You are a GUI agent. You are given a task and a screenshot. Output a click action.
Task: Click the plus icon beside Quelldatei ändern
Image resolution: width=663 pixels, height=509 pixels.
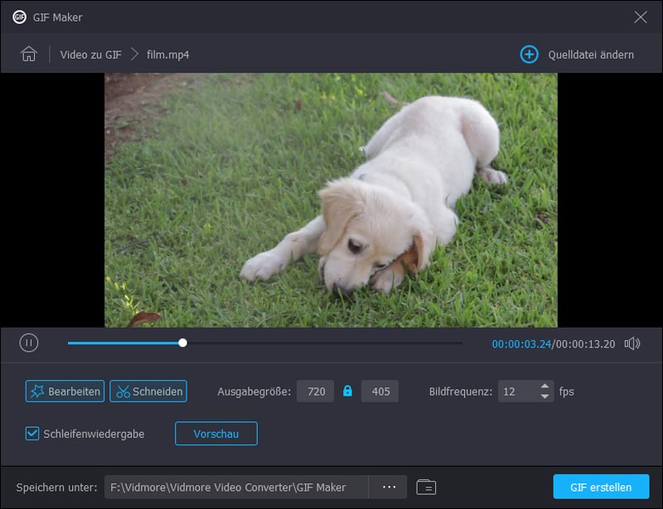[528, 54]
